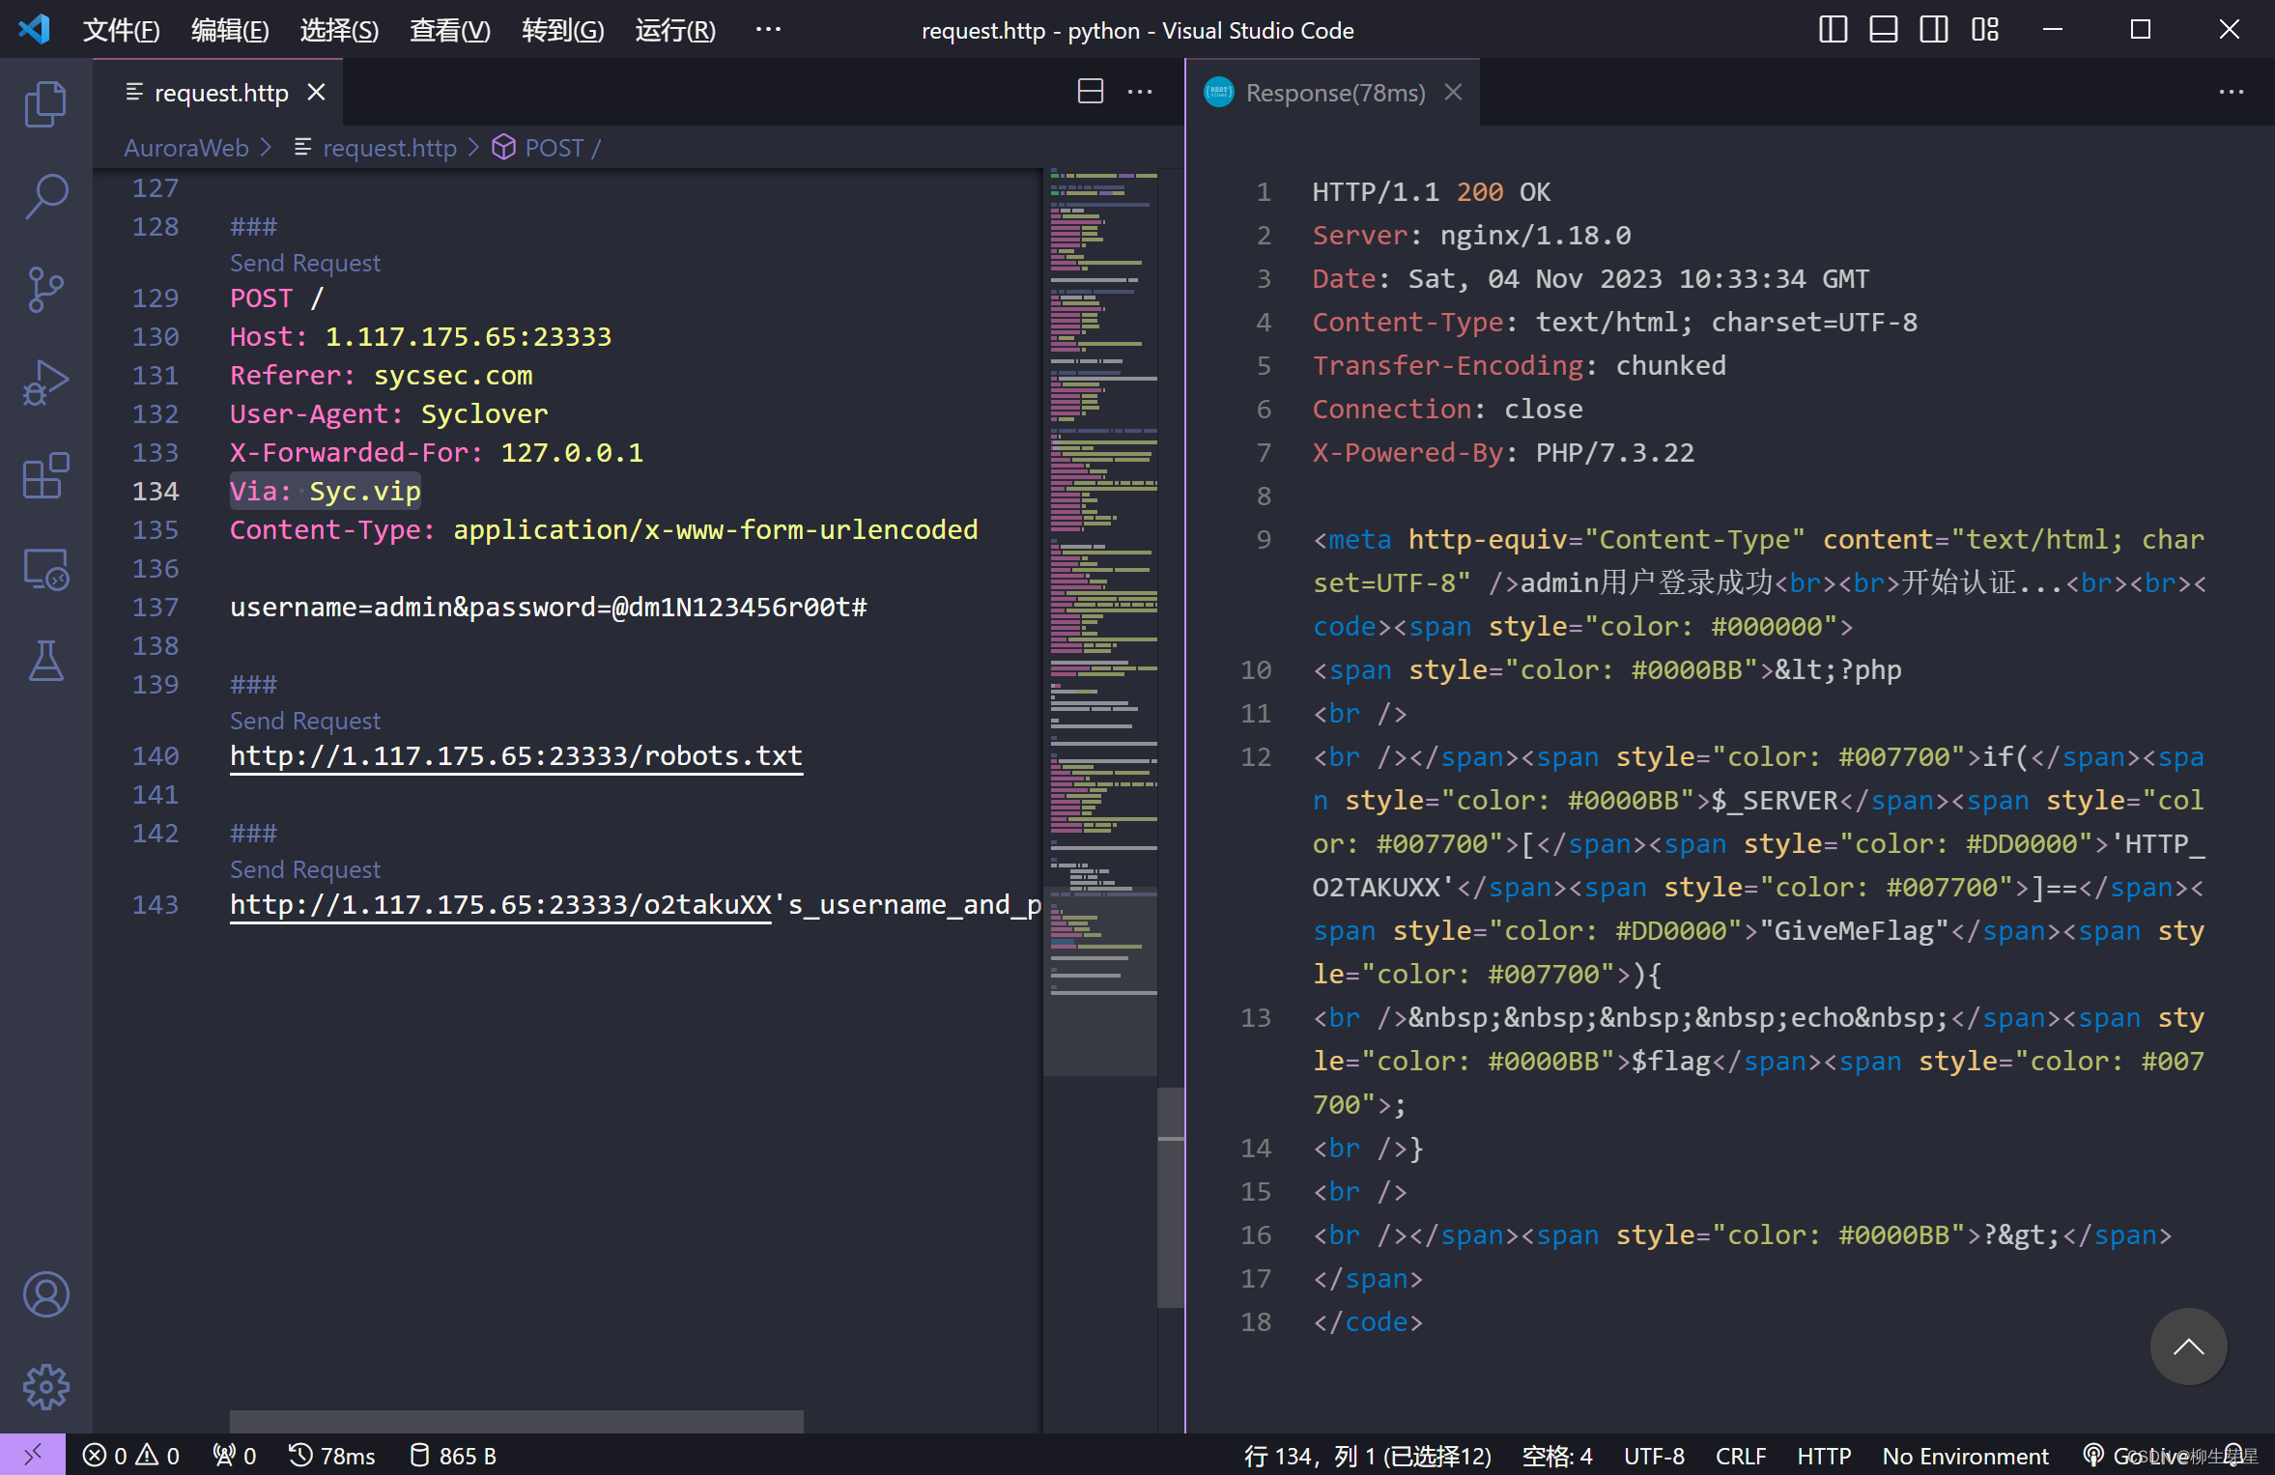Screen dimensions: 2275x1475
Task: Open the 选择(S) menu
Action: (x=339, y=30)
